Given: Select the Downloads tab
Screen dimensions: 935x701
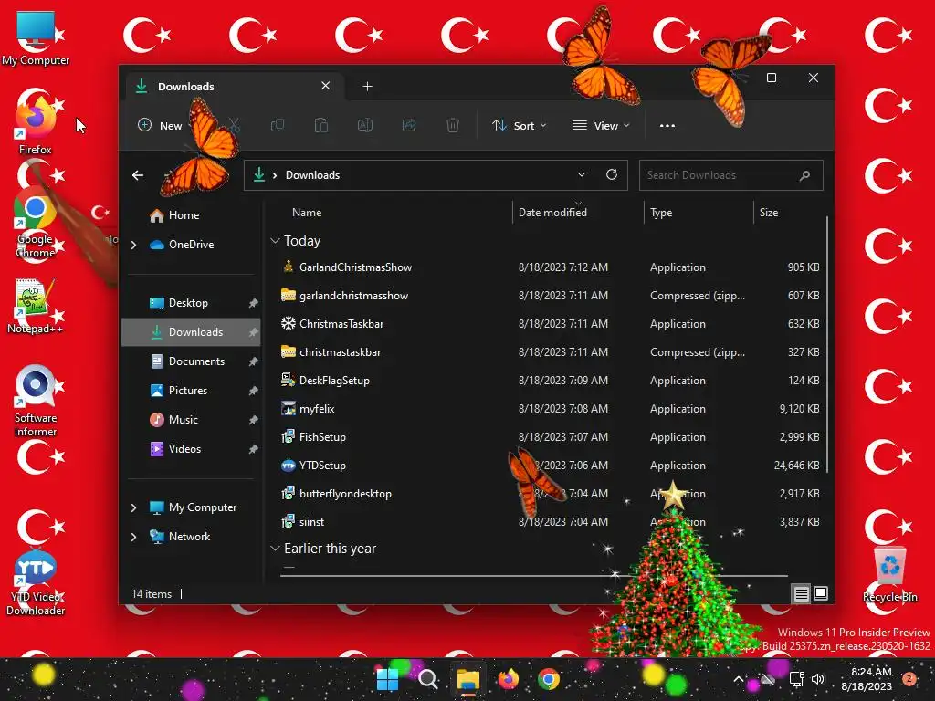Looking at the screenshot, I should pos(233,87).
